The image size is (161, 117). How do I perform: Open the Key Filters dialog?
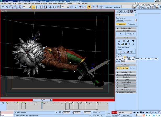(x=126, y=115)
